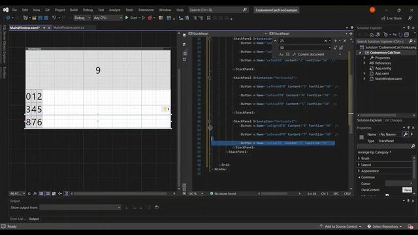Click the Save file icon
The image size is (418, 235).
40,18
